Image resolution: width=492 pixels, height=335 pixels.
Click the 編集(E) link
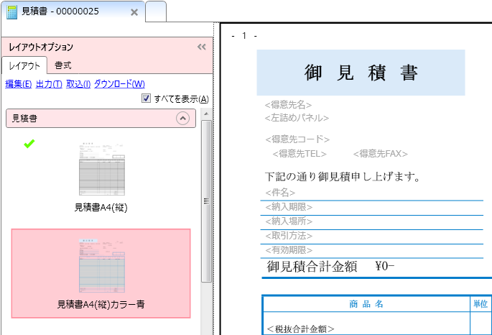pos(18,84)
